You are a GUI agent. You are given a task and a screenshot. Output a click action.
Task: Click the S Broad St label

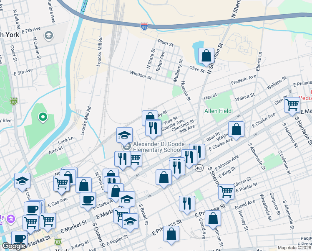143,214
